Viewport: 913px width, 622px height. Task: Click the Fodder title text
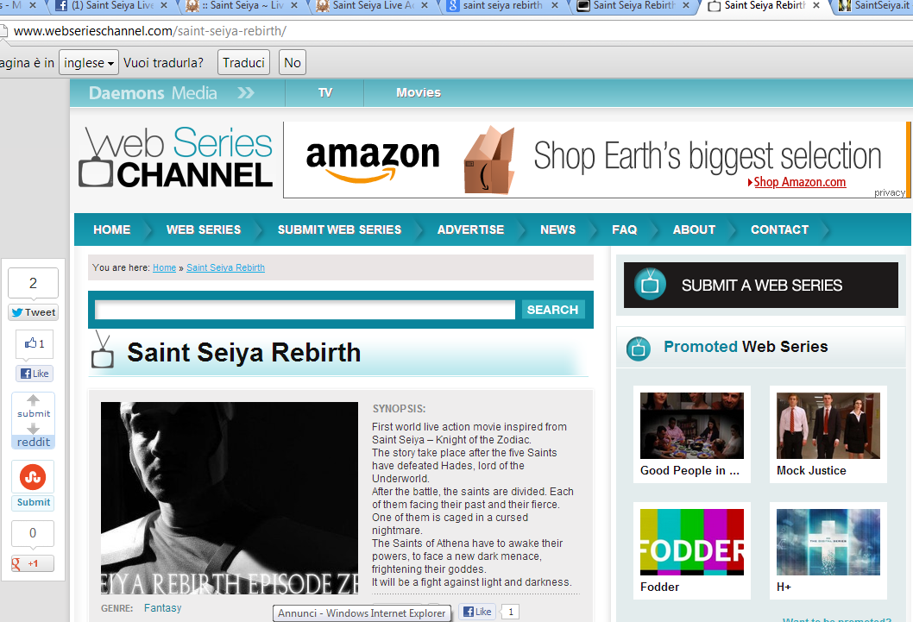(659, 587)
